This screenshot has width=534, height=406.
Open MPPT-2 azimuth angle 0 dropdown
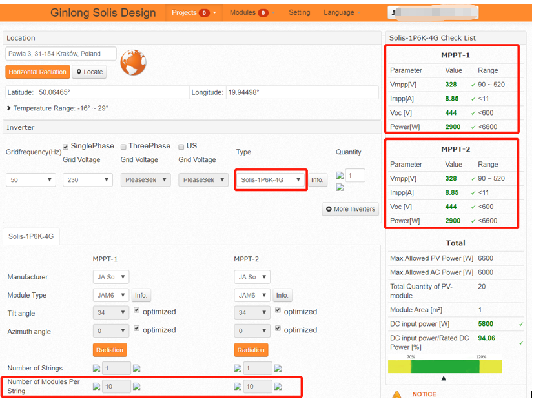[x=252, y=330]
